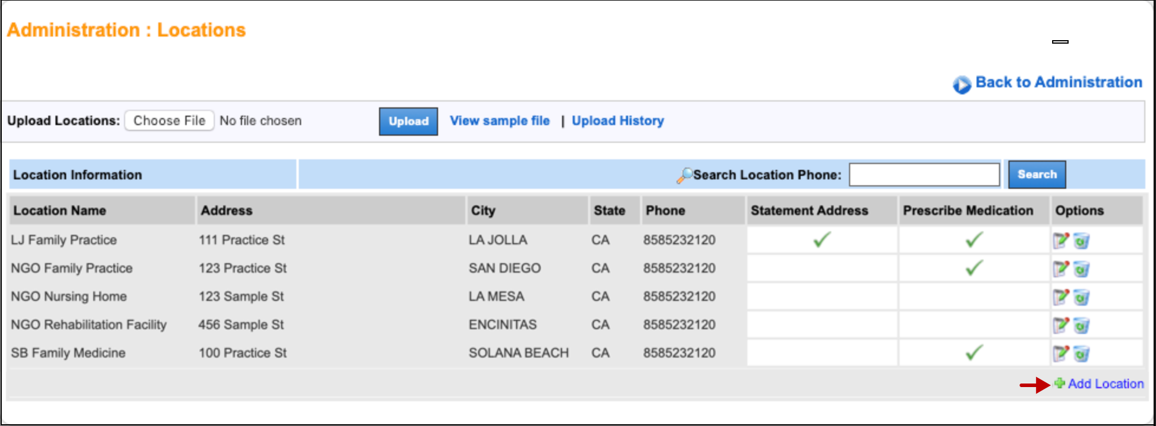1156x426 pixels.
Task: Click the Back to Administration arrow icon
Action: coord(962,84)
